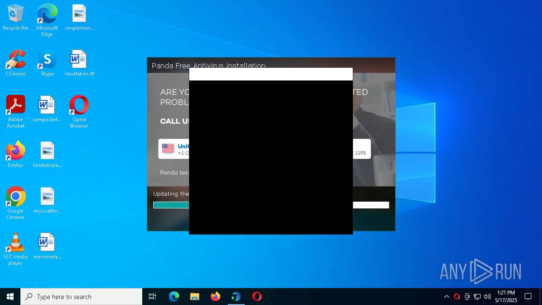Viewport: 542px width, 305px height.
Task: Launch Skype from the desktop
Action: pos(47,64)
